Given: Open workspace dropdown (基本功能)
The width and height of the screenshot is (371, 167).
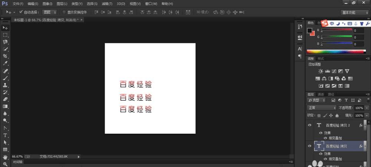Looking at the screenshot, I should [x=354, y=13].
